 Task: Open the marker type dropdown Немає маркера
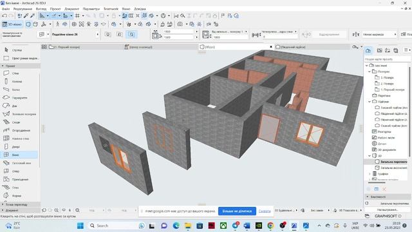tap(380, 34)
